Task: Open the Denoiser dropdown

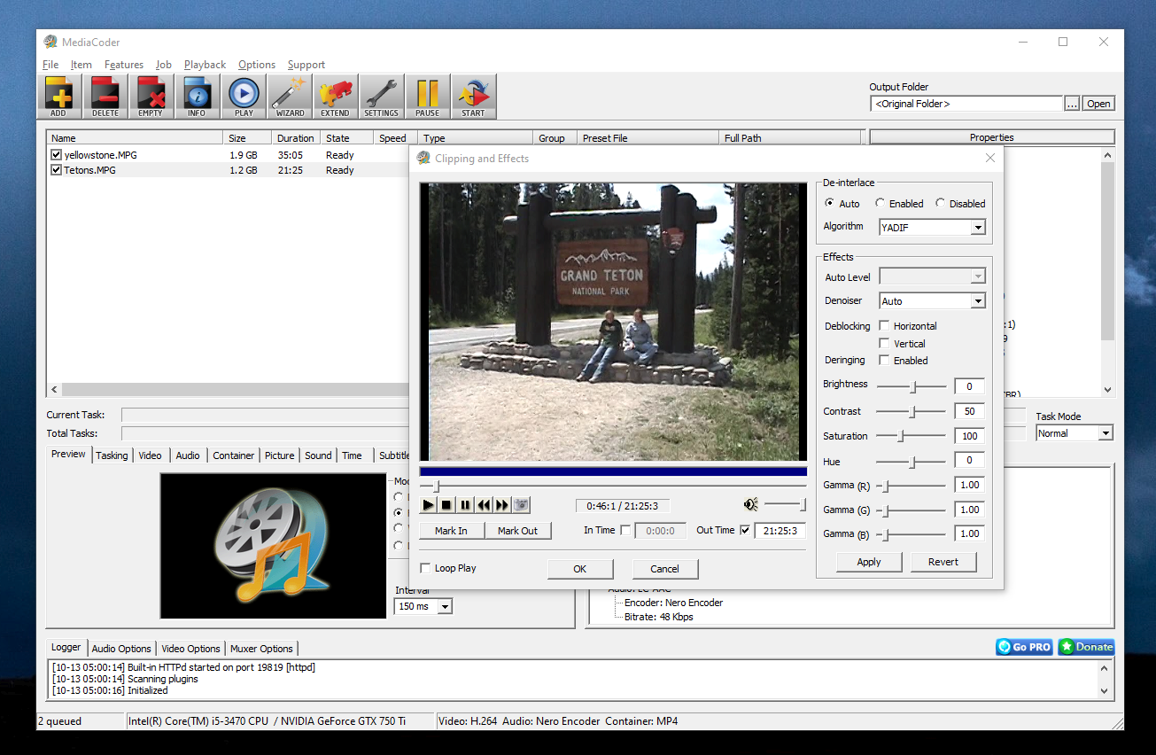Action: point(932,301)
